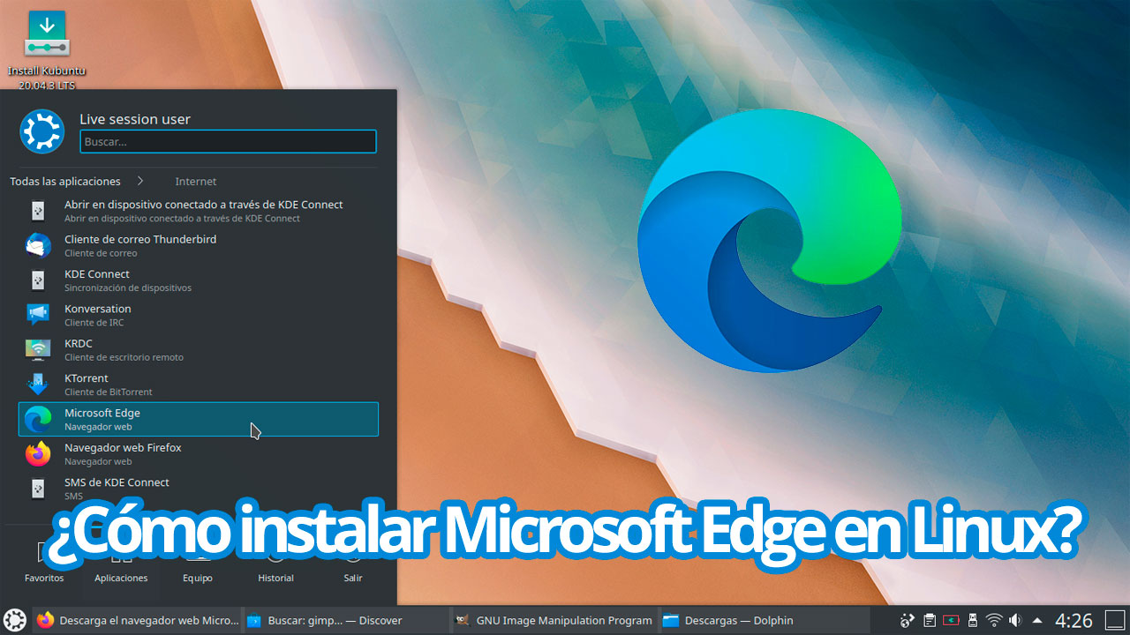The width and height of the screenshot is (1130, 635).
Task: Click the application launcher button on taskbar
Action: [x=14, y=620]
